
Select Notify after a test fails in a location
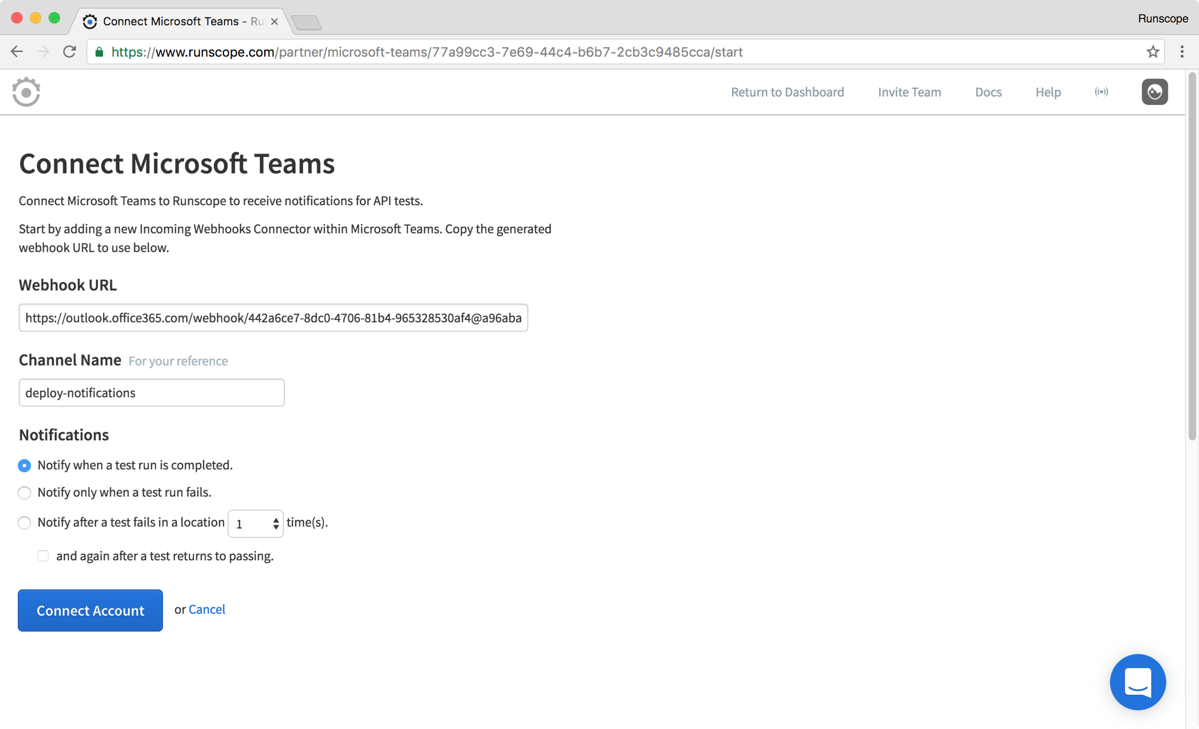pyautogui.click(x=24, y=523)
